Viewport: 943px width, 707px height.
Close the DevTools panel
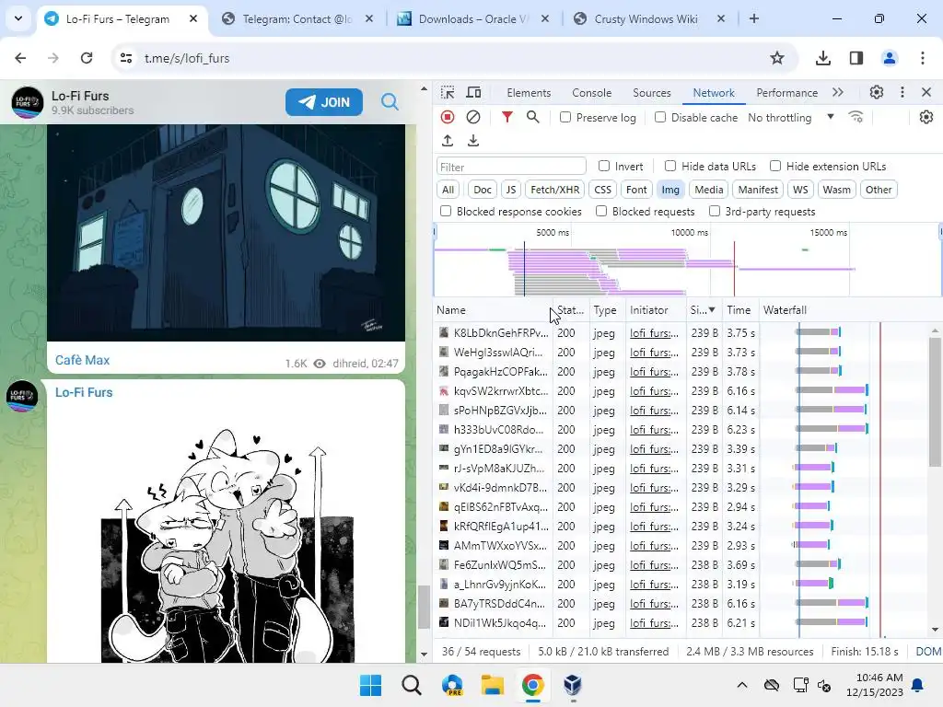[x=926, y=93]
